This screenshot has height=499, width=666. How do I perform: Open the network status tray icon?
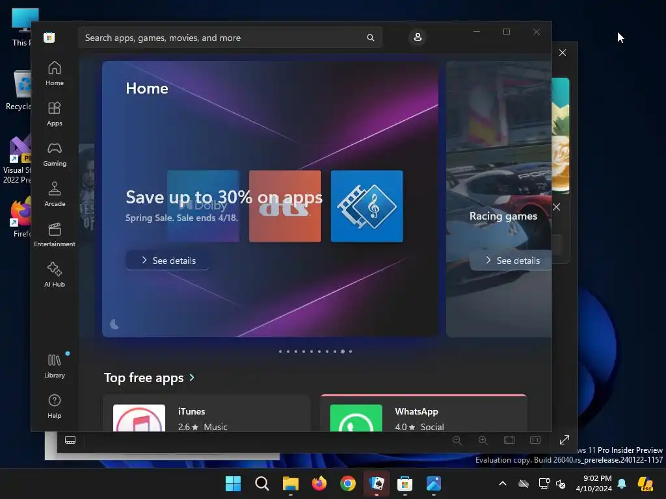544,483
